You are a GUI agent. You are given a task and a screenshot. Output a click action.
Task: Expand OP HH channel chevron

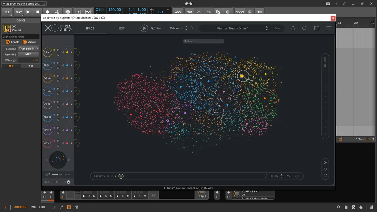pos(76,78)
